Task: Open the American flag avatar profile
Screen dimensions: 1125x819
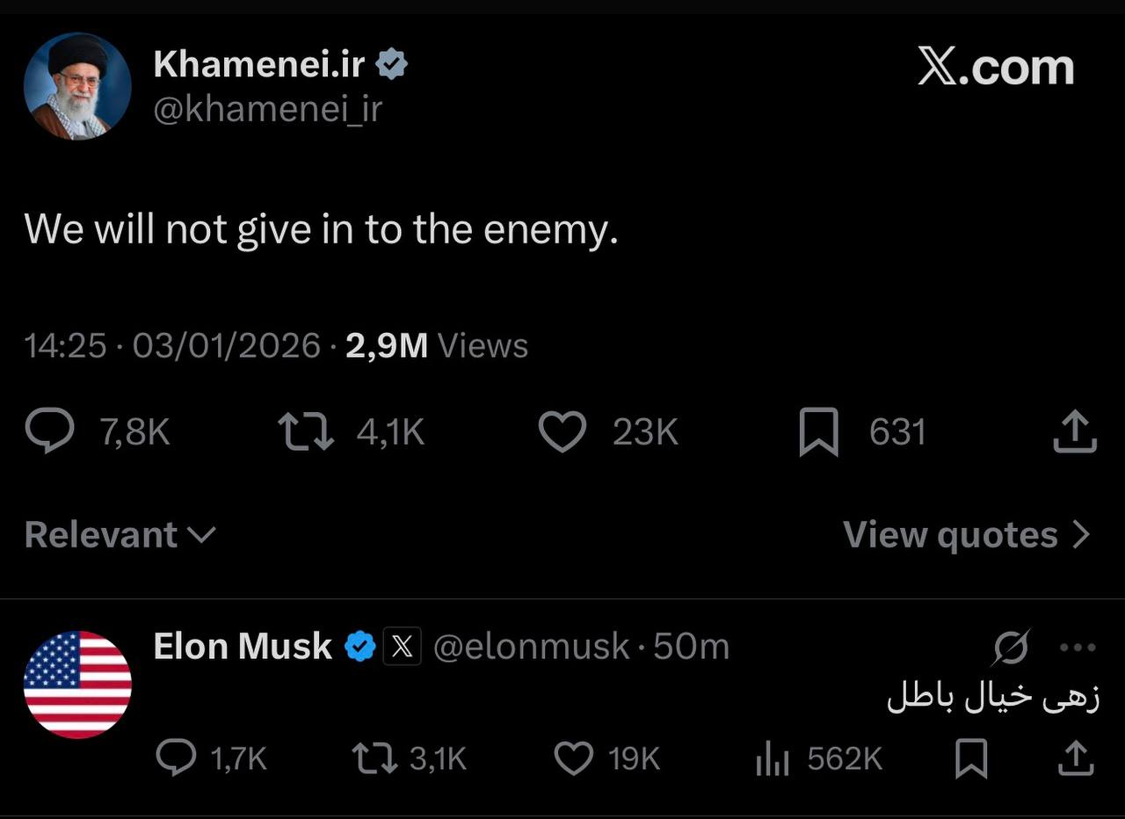Action: point(77,685)
